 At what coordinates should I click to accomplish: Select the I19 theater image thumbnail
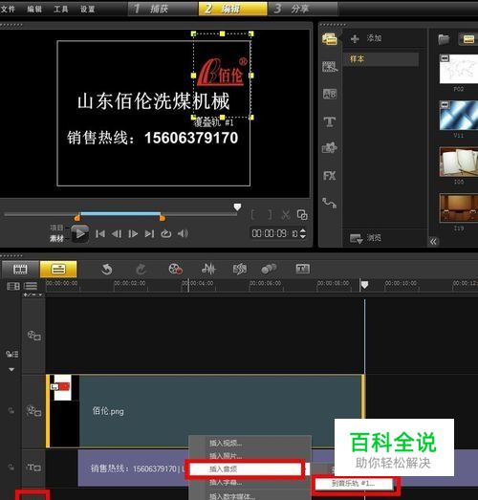[x=459, y=207]
